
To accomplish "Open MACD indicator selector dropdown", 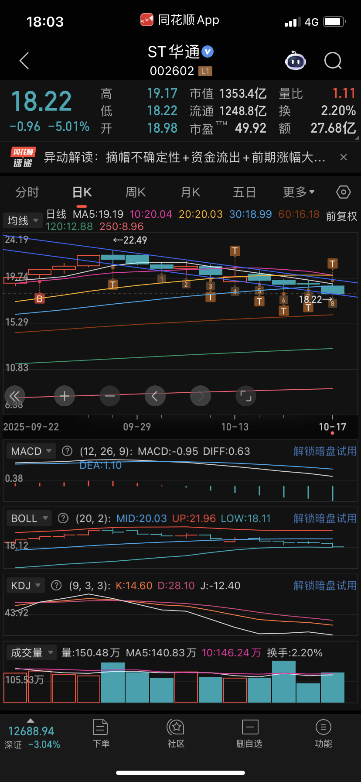I will 31,451.
